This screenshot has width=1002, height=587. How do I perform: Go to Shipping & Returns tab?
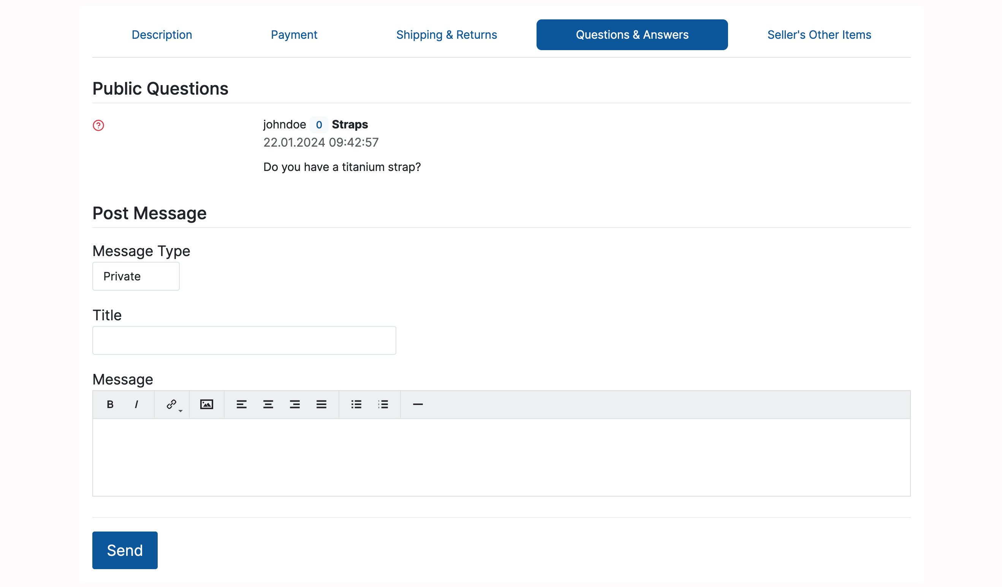coord(446,35)
